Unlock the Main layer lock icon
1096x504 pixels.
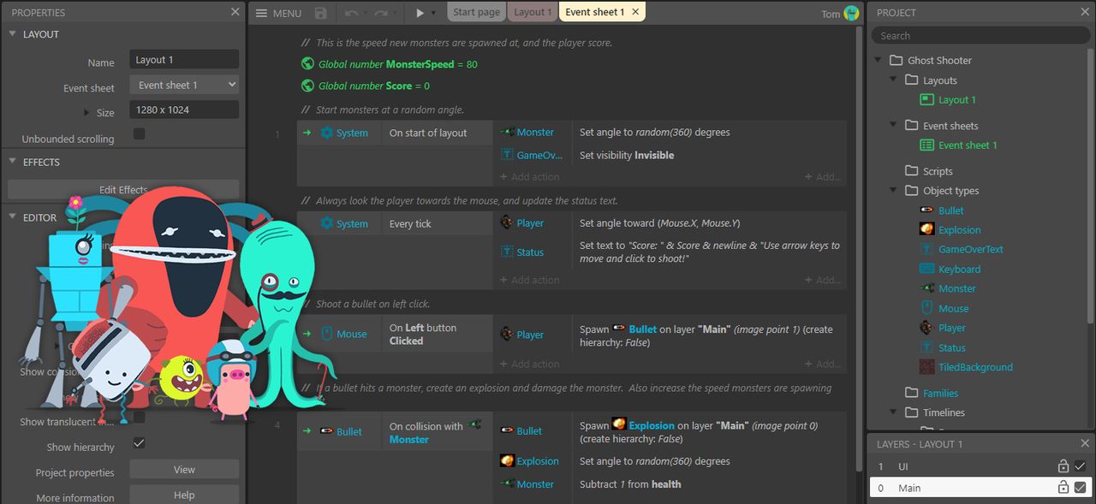click(1063, 488)
